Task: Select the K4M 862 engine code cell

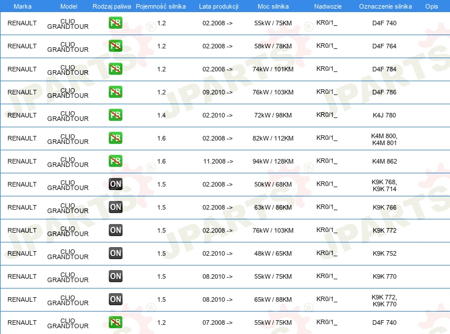Action: (384, 161)
